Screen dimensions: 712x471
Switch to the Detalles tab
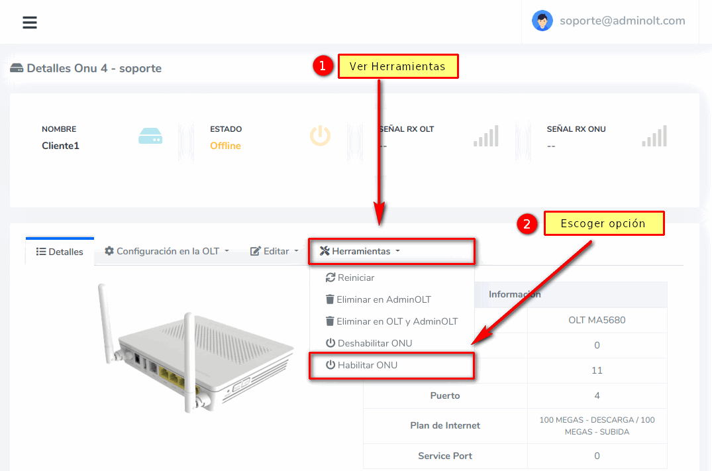point(60,252)
